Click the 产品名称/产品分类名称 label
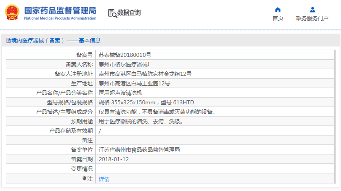The image size is (341, 191). tap(65, 93)
